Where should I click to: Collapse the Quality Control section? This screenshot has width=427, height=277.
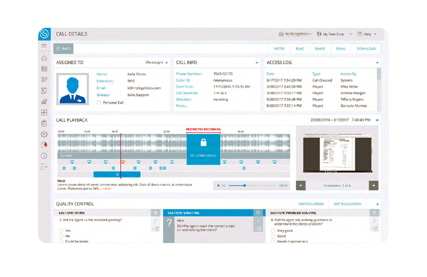pos(378,204)
